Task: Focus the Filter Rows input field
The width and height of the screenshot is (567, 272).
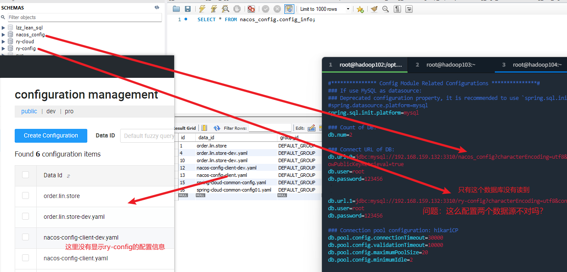Action: click(270, 128)
